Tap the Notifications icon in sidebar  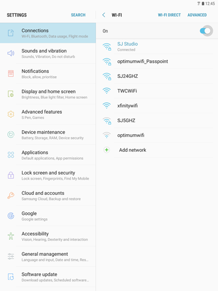click(11, 73)
